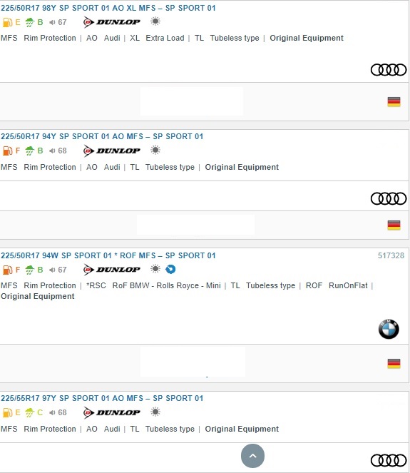Click German flag under the 94Y tyre
The height and width of the screenshot is (473, 410).
coord(394,225)
